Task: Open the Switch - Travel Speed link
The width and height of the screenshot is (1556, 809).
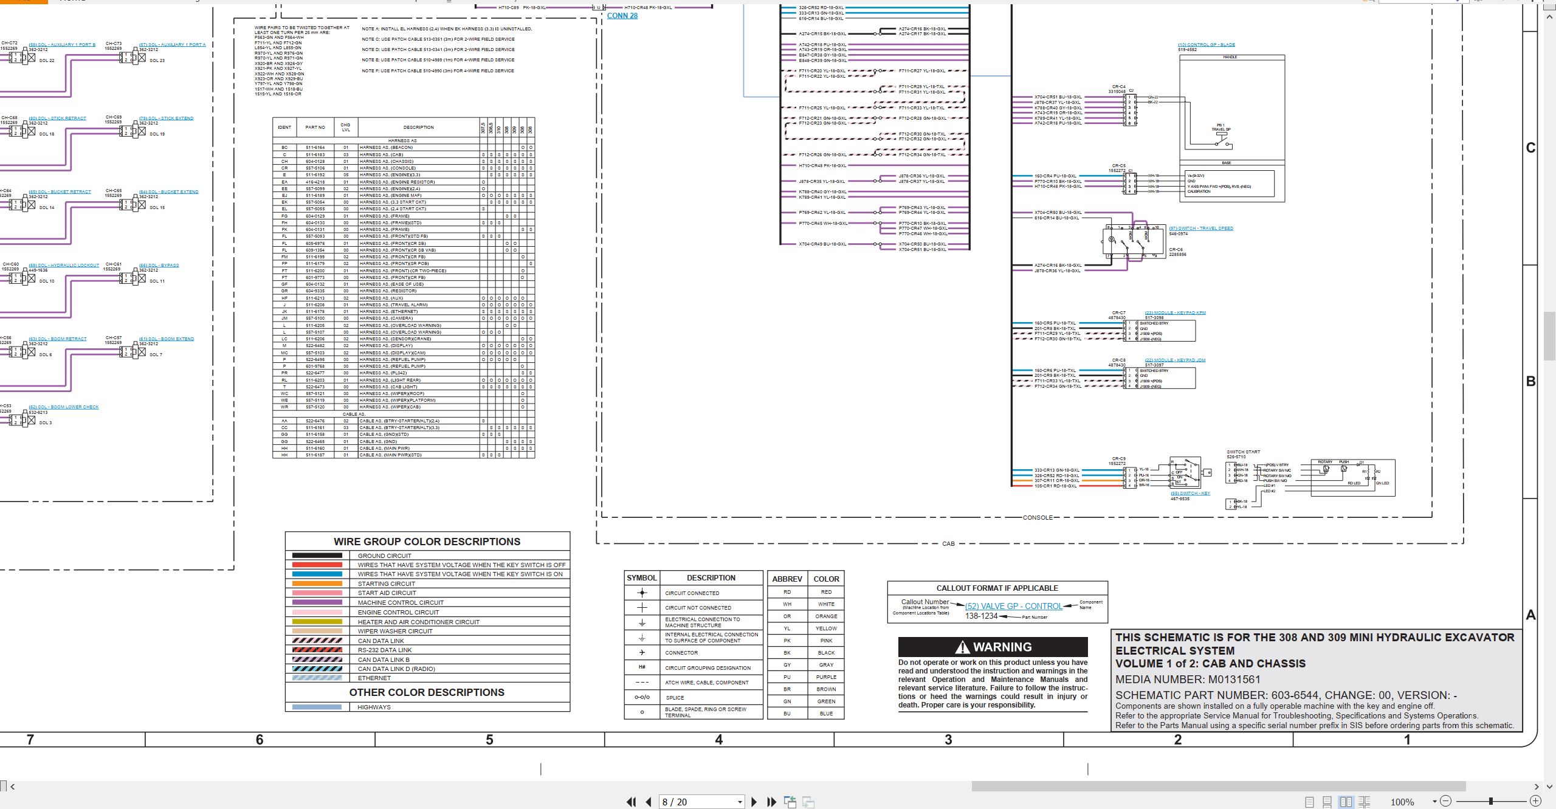Action: (1201, 228)
